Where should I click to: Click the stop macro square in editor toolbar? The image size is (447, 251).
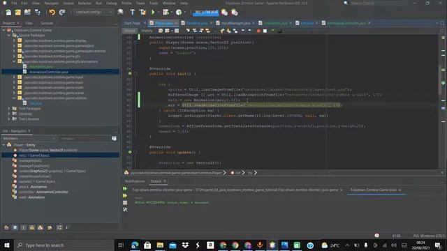265,31
